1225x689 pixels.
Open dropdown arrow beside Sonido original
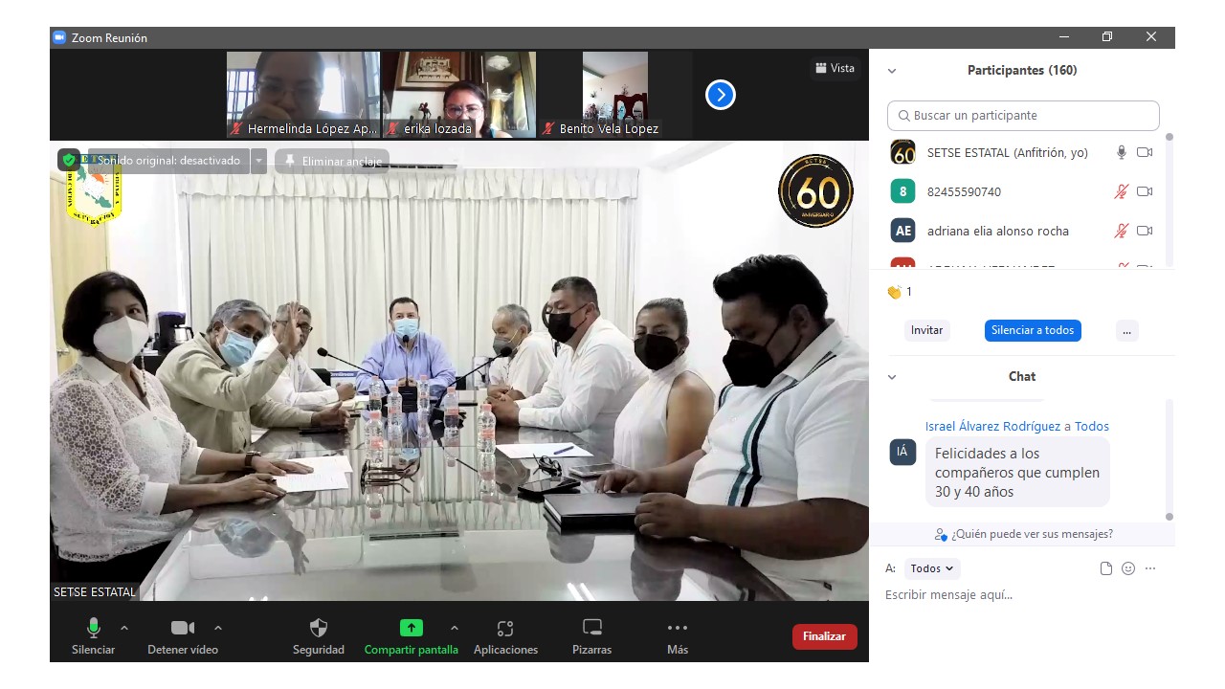pos(259,161)
